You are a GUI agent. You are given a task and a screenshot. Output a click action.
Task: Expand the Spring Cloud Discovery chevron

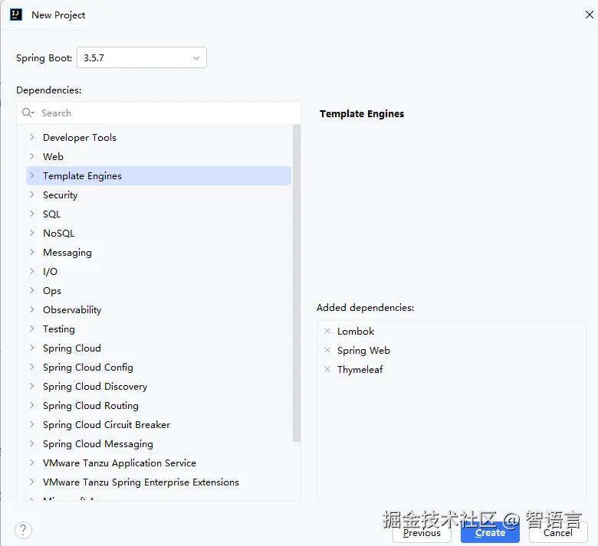coord(32,386)
